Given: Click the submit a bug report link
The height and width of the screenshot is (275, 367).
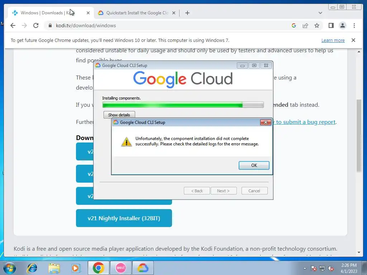Looking at the screenshot, I should pos(304,122).
